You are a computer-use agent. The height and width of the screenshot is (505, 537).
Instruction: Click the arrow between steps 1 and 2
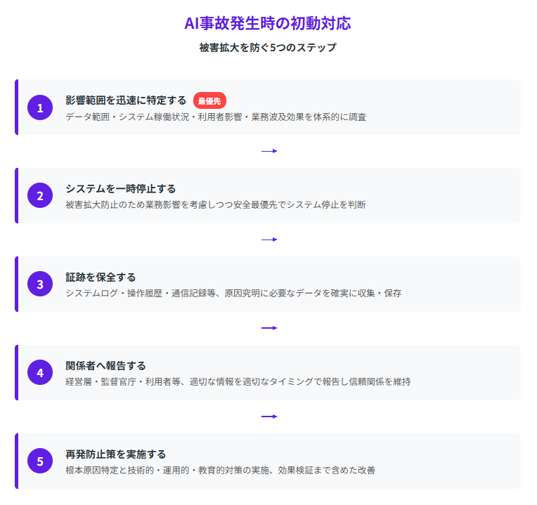coord(268,151)
